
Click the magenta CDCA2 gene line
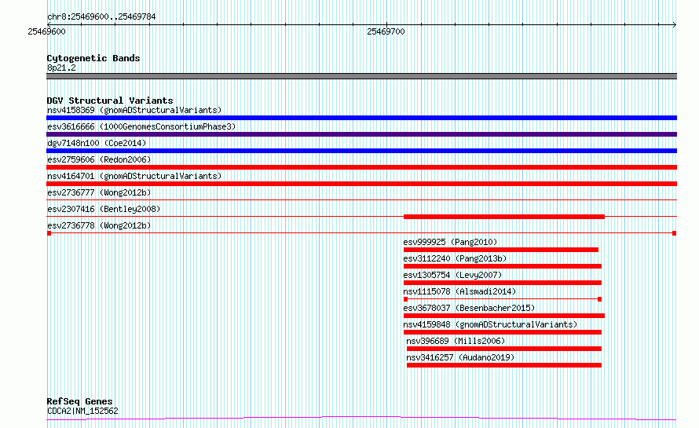361,418
